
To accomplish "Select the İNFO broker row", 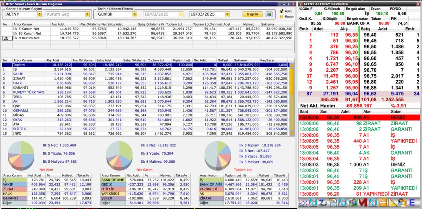I will point(145,134).
